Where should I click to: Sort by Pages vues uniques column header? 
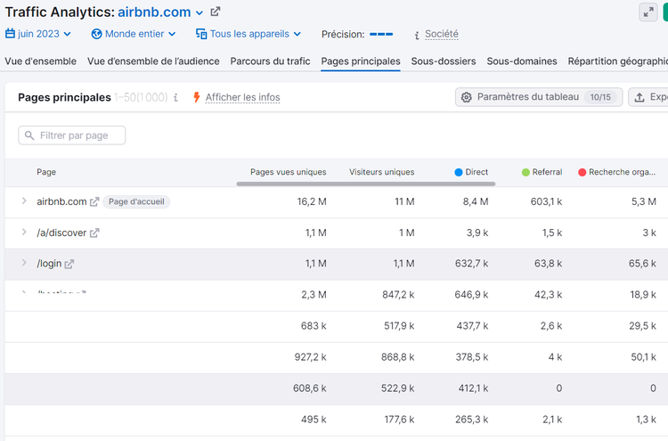coord(289,172)
